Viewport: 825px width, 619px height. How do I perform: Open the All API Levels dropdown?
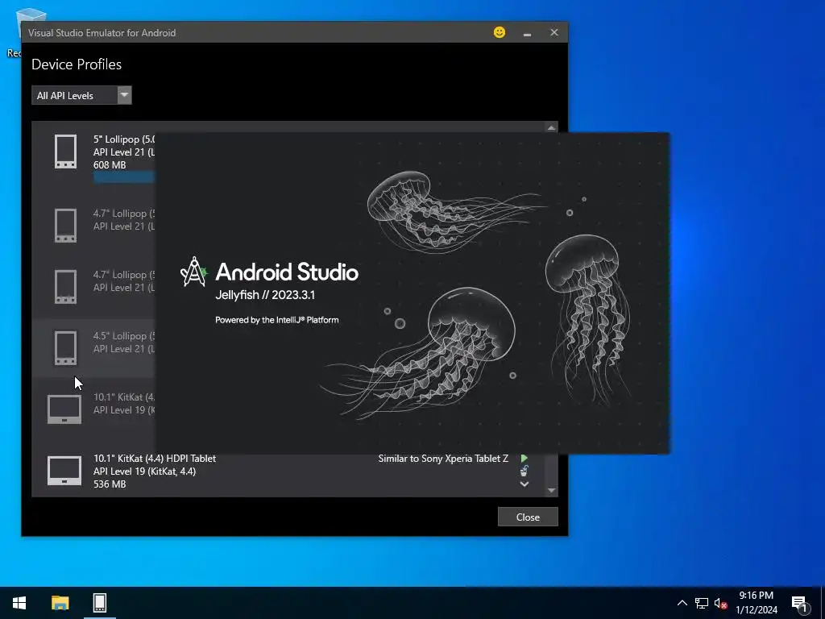pos(81,95)
